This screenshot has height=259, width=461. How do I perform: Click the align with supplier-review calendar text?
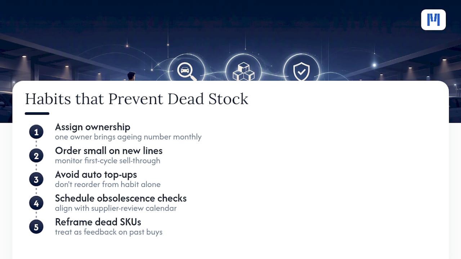116,208
